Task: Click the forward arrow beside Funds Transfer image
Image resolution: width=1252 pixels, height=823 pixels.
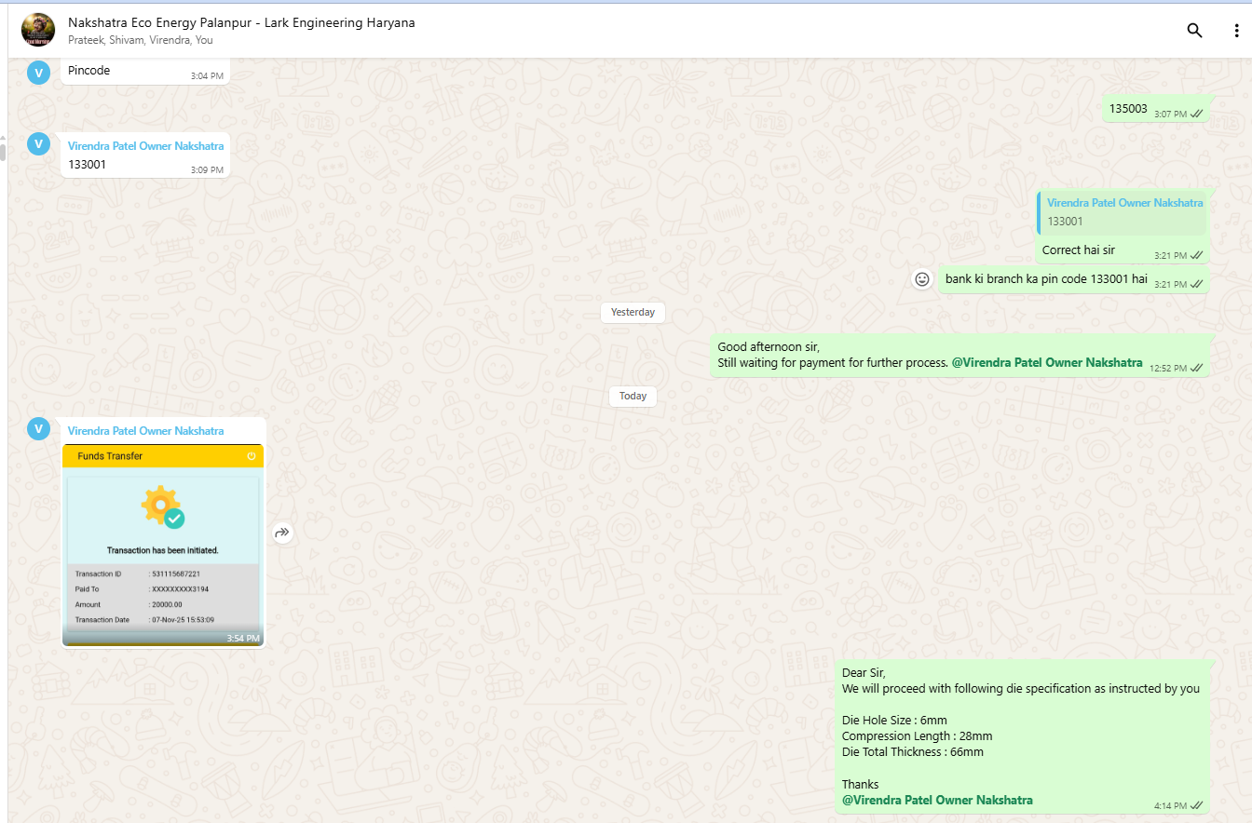Action: [x=282, y=533]
